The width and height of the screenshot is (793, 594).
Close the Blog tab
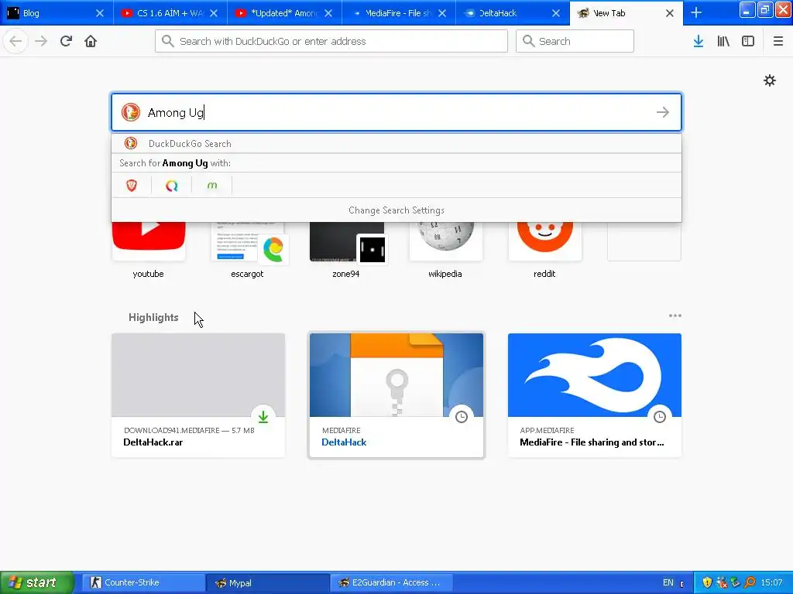[100, 13]
